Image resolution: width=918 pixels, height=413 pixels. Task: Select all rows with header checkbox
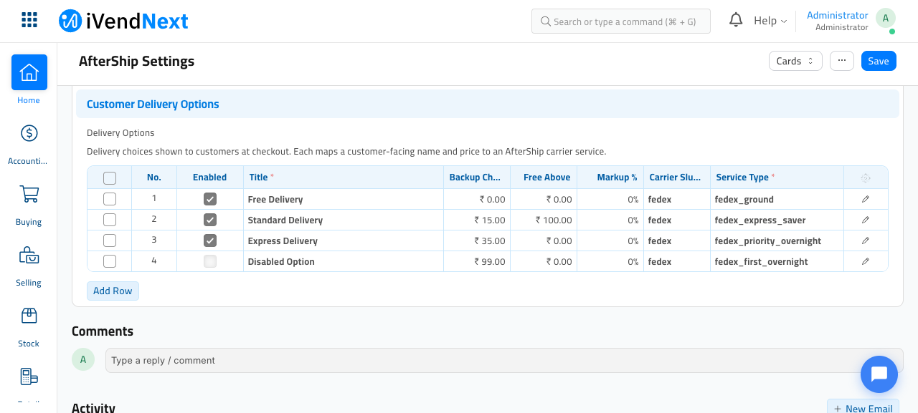tap(110, 178)
